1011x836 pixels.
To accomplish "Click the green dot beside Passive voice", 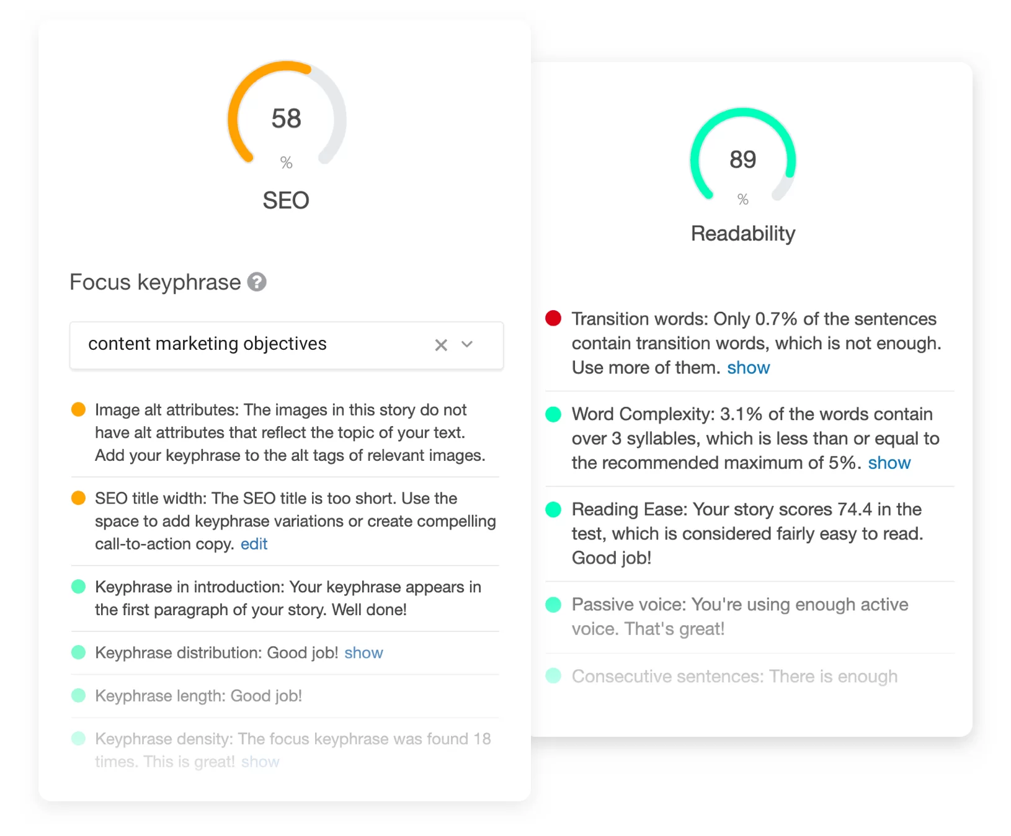I will coord(553,605).
